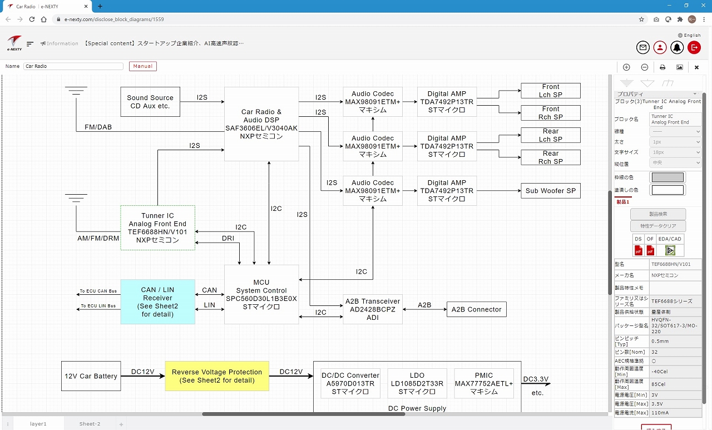The height and width of the screenshot is (430, 712).
Task: Select the A2B Connector block
Action: 477,309
